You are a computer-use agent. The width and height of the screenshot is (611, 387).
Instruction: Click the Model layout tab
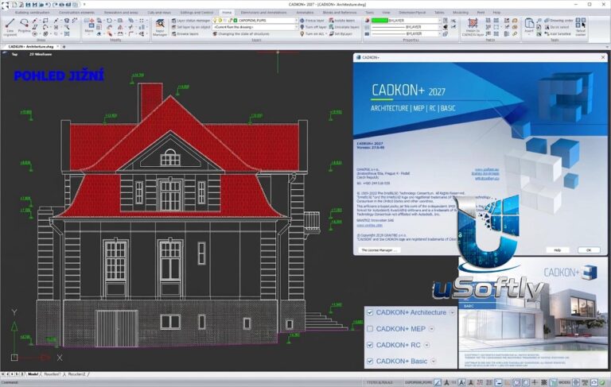pos(33,374)
